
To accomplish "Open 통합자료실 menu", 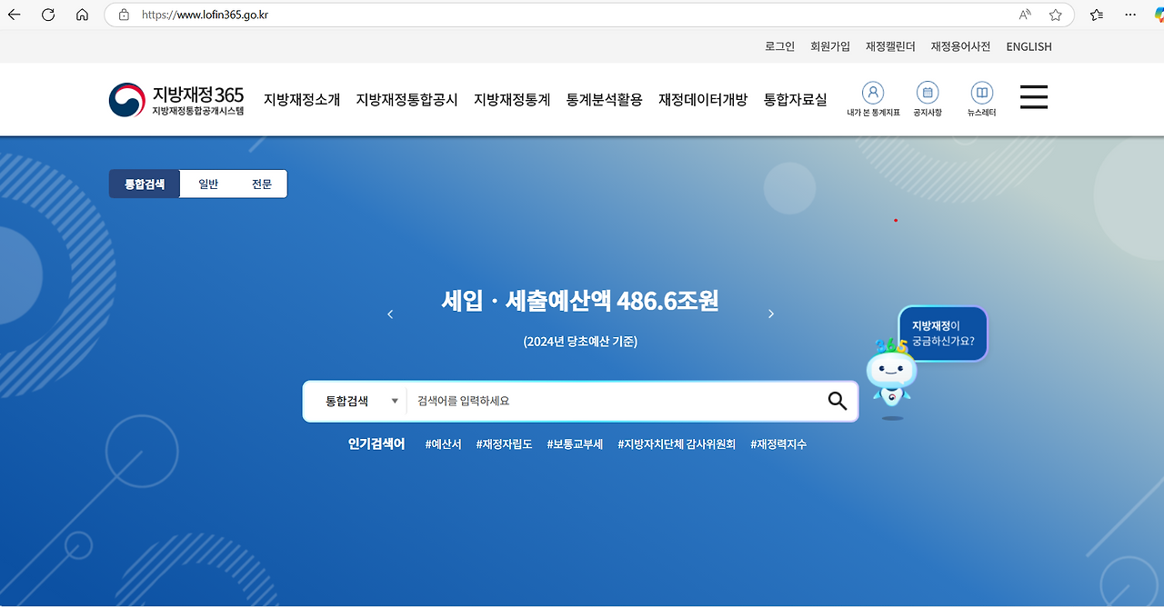I will pos(796,100).
